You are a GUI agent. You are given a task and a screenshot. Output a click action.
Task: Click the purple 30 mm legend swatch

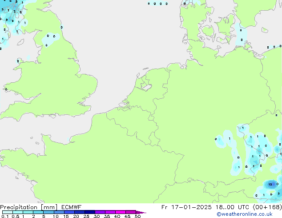pyautogui.click(x=100, y=212)
